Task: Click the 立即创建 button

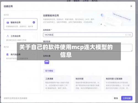Action: (x=127, y=98)
